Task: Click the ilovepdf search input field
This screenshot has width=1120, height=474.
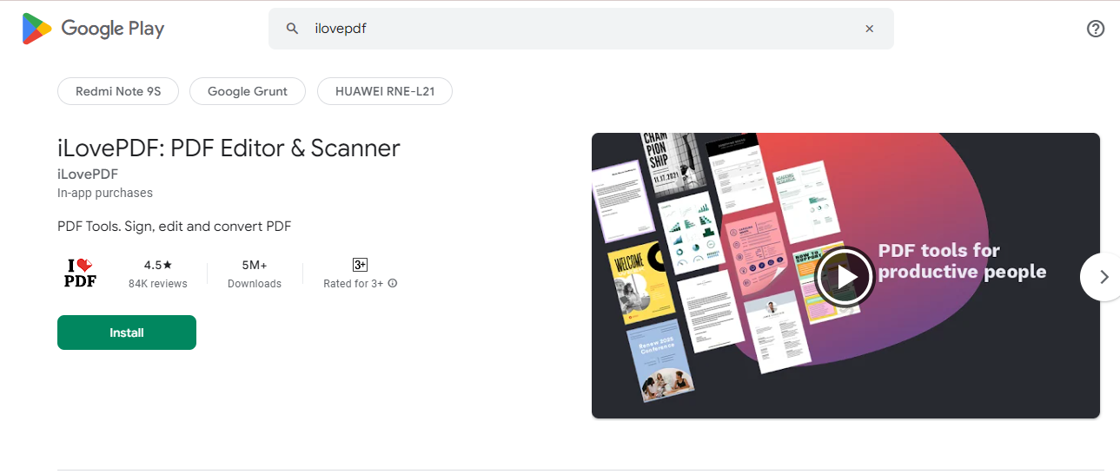Action: click(x=580, y=29)
